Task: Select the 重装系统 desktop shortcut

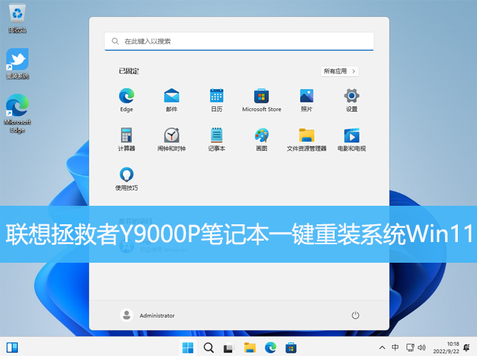Action: click(x=17, y=61)
